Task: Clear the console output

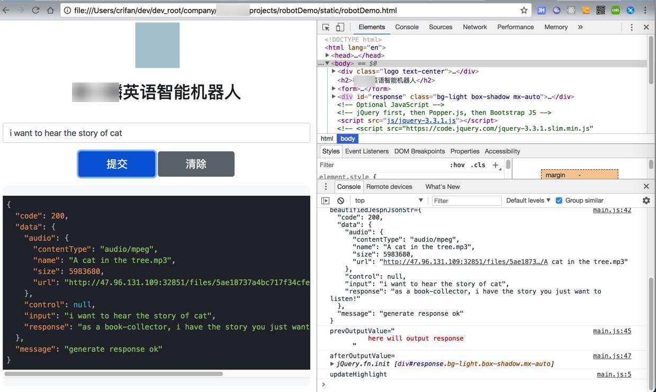Action: click(340, 200)
